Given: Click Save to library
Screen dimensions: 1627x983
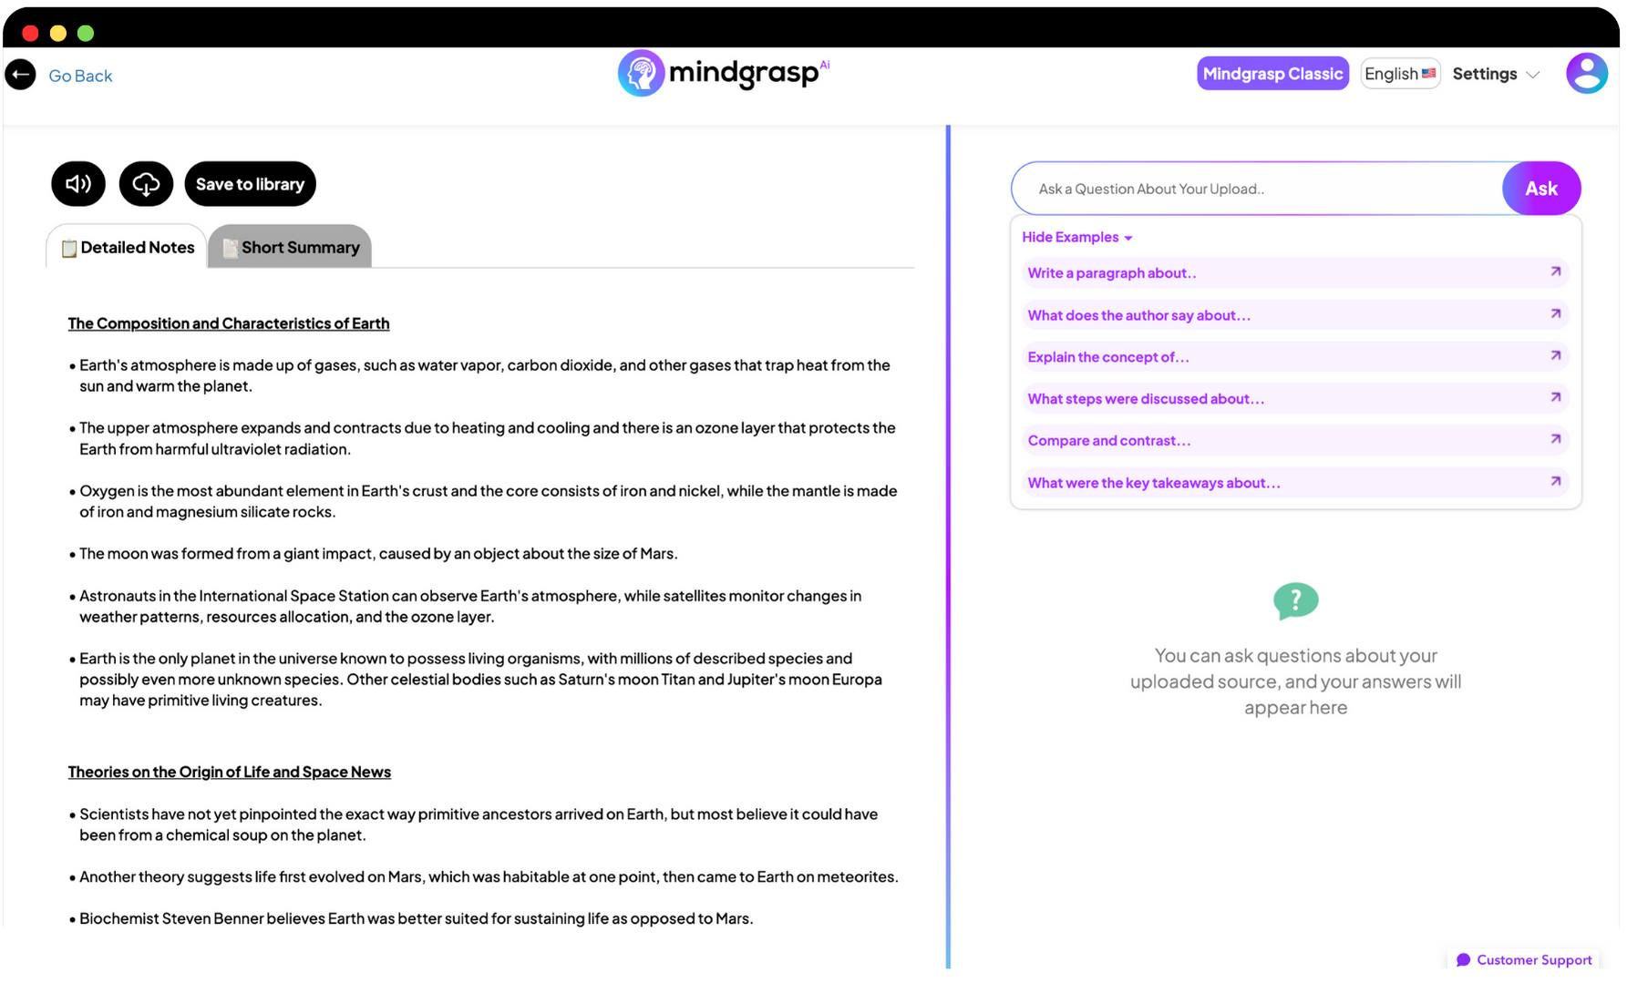Looking at the screenshot, I should pyautogui.click(x=250, y=184).
